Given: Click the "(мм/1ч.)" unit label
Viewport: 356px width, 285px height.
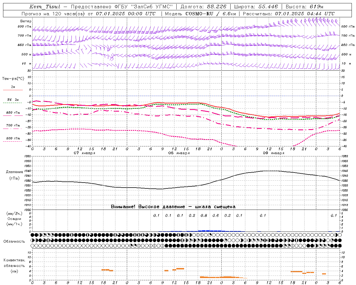Looking at the screenshot, I should point(14,224).
